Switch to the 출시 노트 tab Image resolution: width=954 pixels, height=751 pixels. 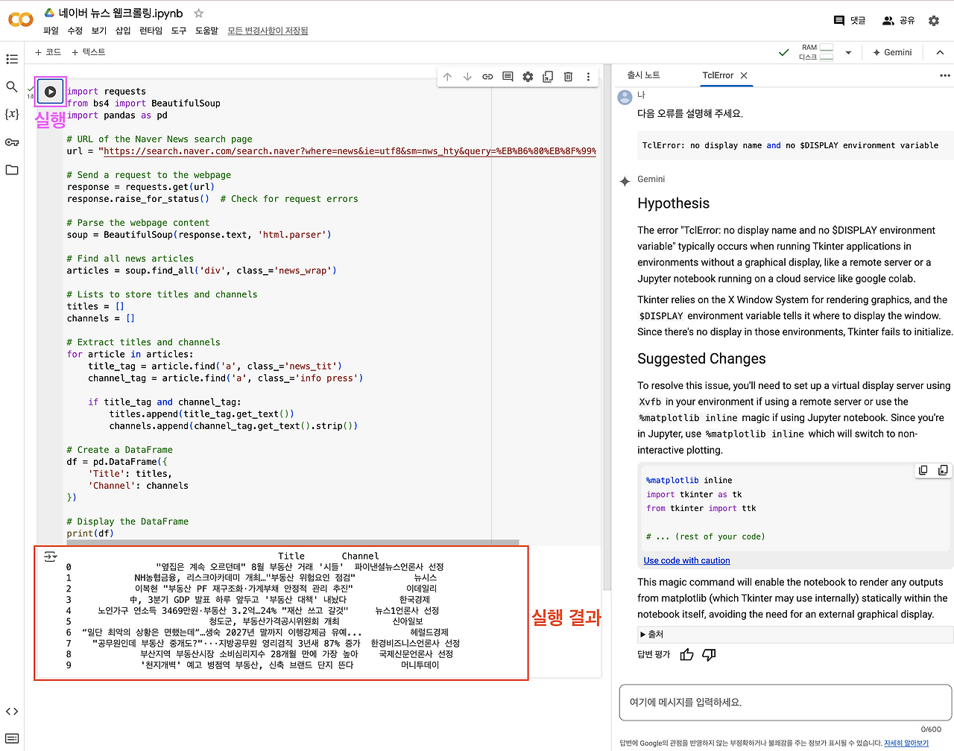click(x=643, y=75)
